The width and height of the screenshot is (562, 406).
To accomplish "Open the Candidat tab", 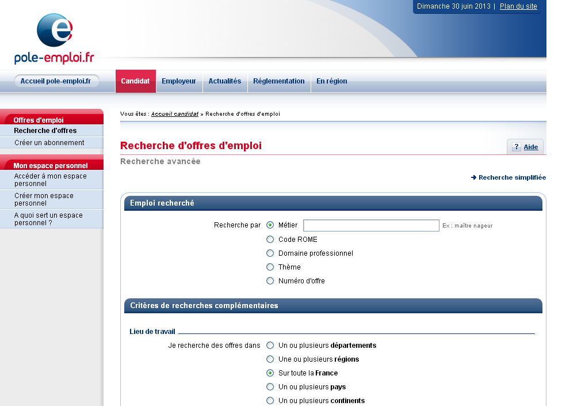I will 135,81.
